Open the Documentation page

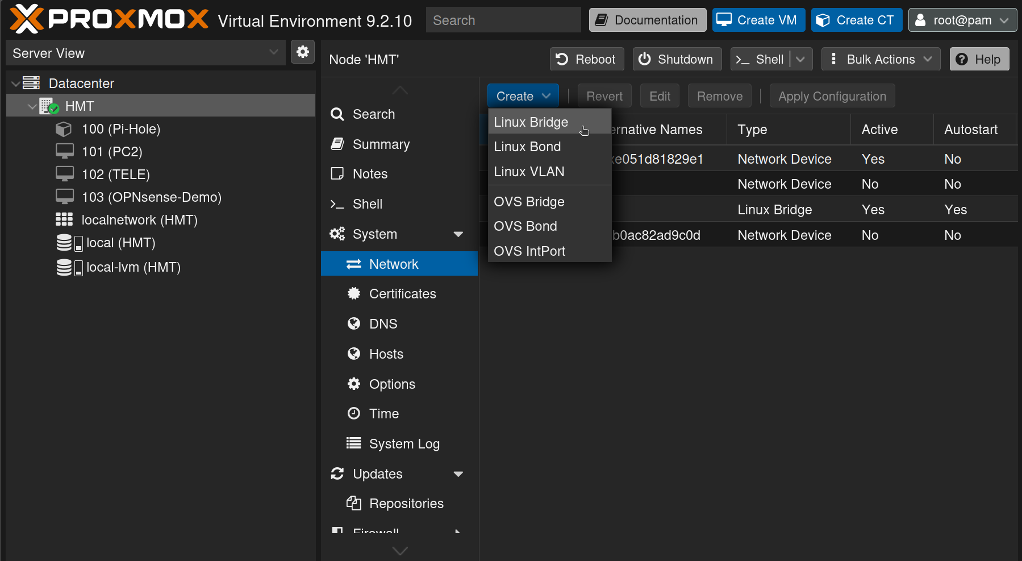(x=648, y=20)
